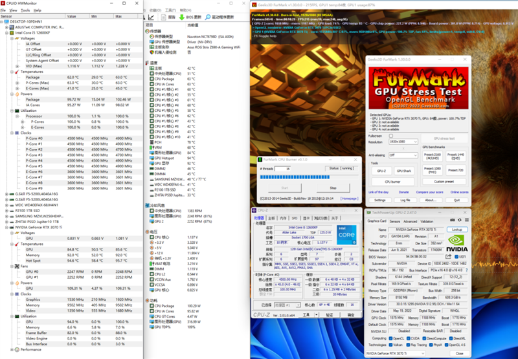Click the shield icon beside 机箱入侵检测
The height and width of the screenshot is (359, 518).
tap(152, 52)
